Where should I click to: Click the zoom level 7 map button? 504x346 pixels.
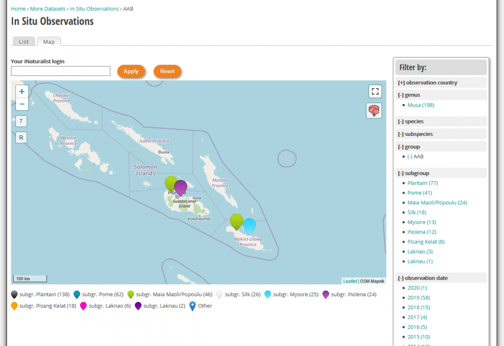tap(21, 121)
